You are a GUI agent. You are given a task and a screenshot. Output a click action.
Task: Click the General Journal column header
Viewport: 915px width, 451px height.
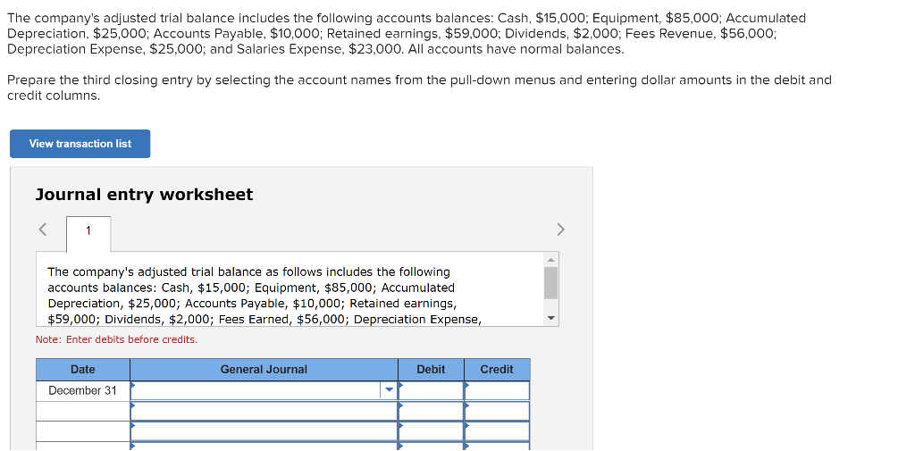point(264,370)
